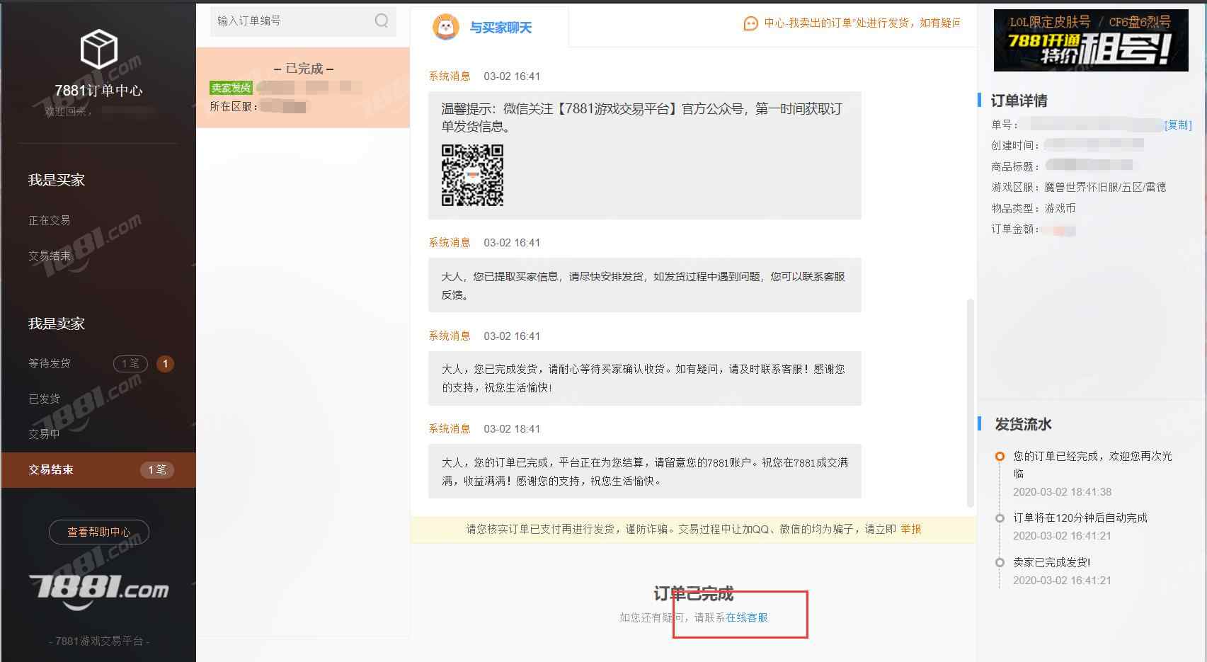
Task: Click the 1笔 count pill on 等待发货
Action: [130, 364]
